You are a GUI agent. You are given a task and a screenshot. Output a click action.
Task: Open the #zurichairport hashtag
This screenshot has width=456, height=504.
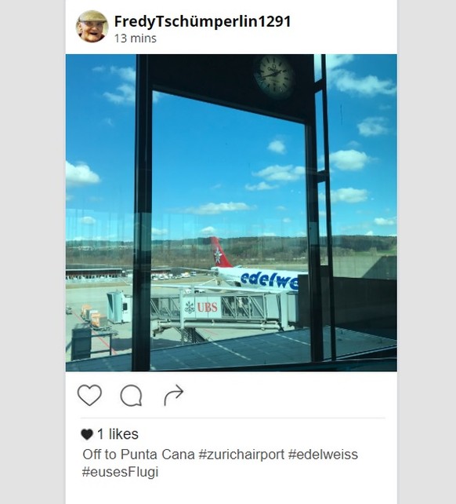tap(241, 455)
